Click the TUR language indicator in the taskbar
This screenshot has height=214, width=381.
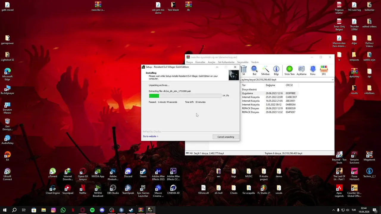pyautogui.click(x=354, y=210)
